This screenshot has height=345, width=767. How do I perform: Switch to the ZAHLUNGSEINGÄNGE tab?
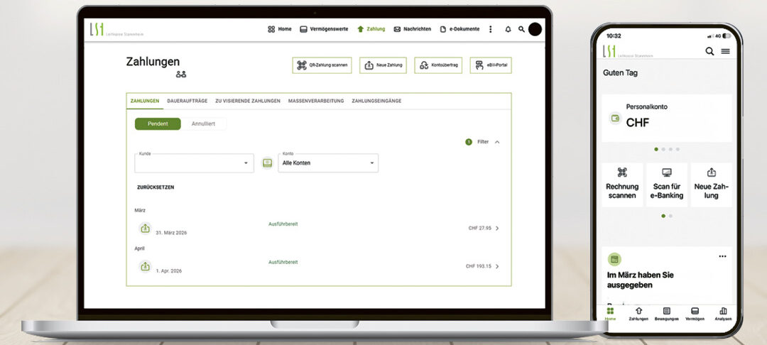pos(376,101)
